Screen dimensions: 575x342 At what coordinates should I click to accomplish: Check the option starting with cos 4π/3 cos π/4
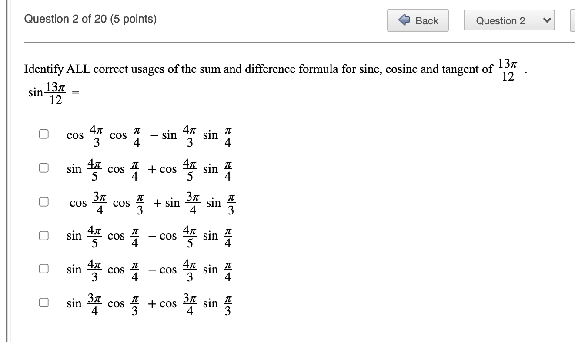click(43, 134)
